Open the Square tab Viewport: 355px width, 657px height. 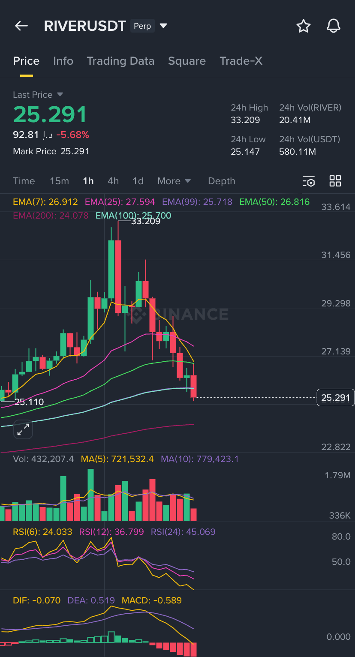tap(187, 61)
